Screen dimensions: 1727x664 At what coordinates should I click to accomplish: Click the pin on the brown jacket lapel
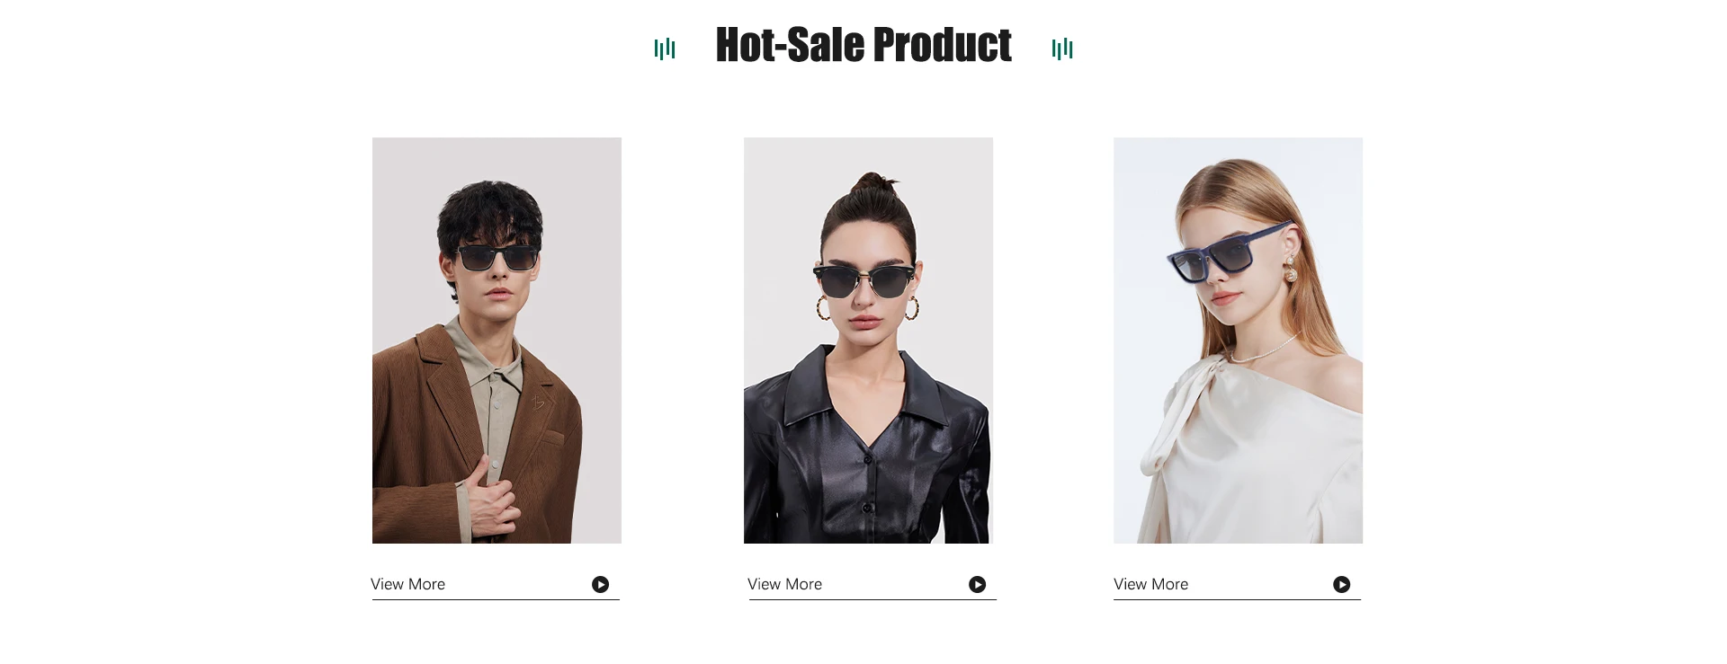pos(538,402)
